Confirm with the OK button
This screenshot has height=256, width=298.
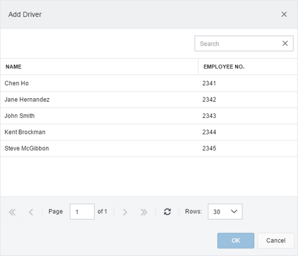pyautogui.click(x=236, y=241)
